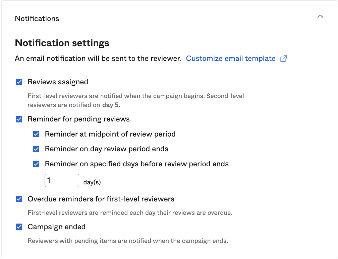338x259 pixels.
Task: Open the Customize email template link
Action: point(230,58)
